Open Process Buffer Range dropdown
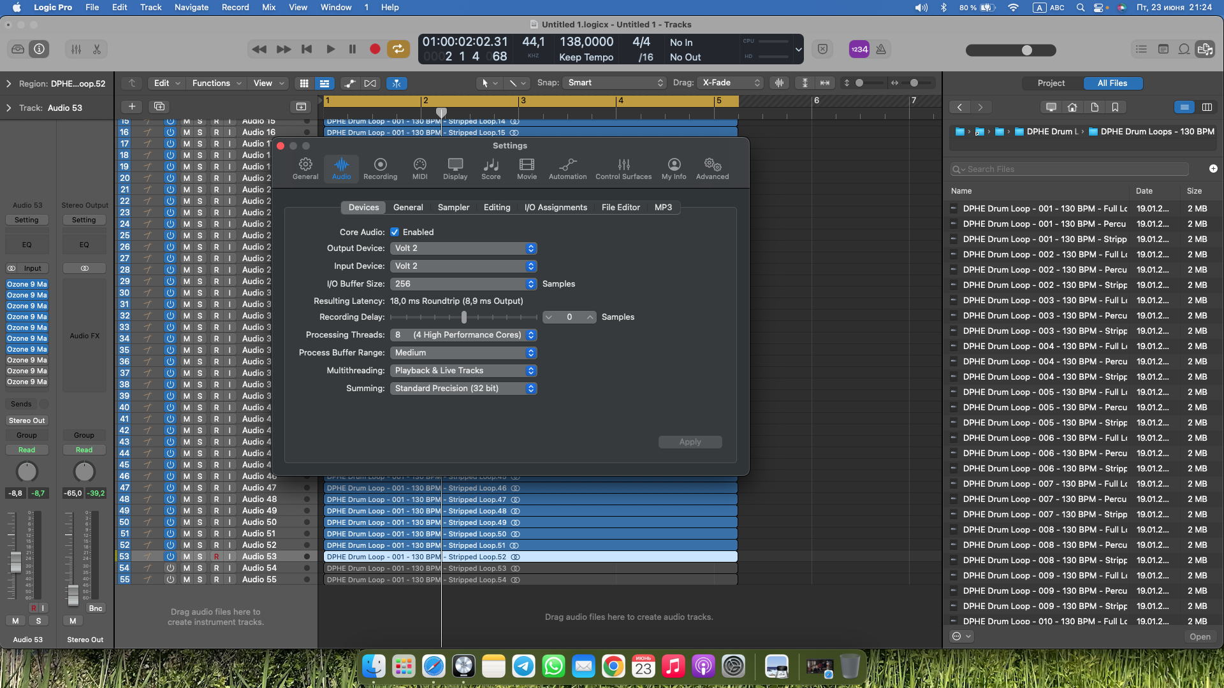This screenshot has width=1224, height=688. click(463, 353)
